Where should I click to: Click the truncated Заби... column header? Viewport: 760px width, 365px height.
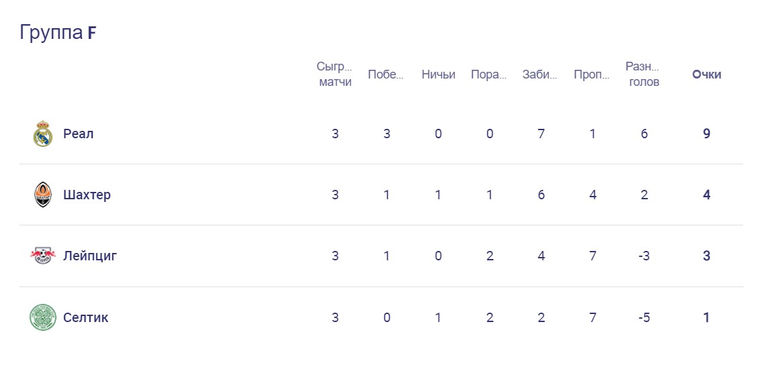[x=540, y=74]
